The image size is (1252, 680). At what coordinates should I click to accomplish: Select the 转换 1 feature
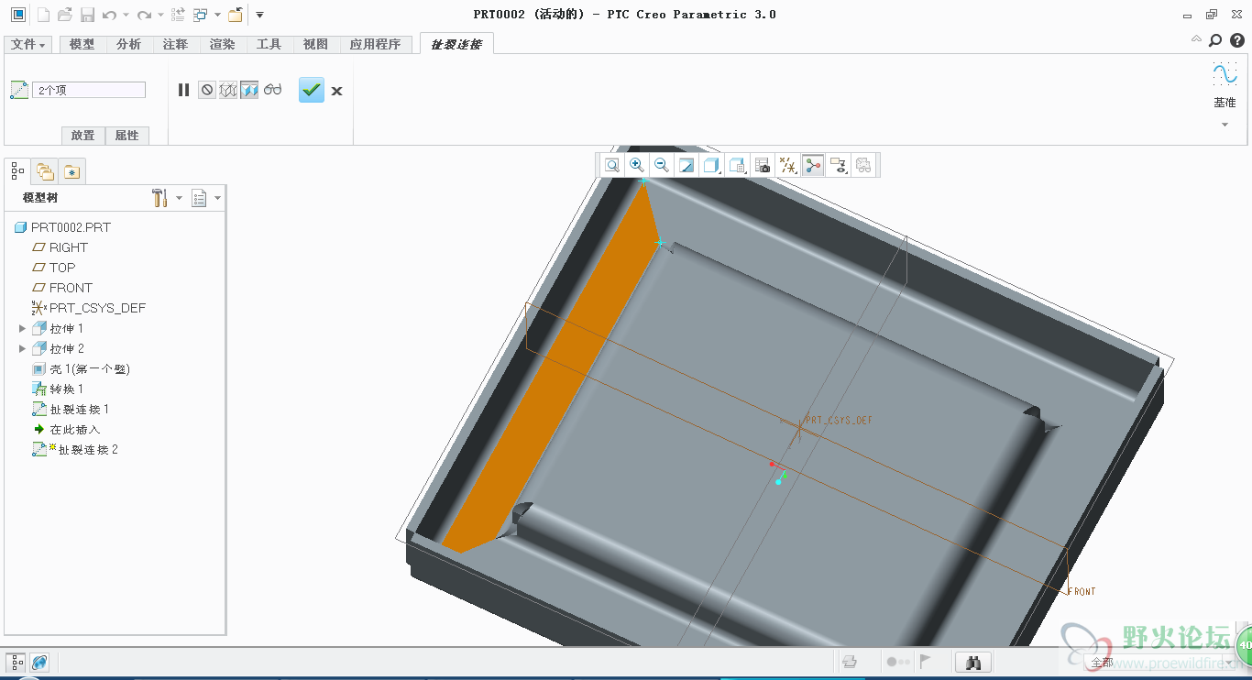coord(58,389)
